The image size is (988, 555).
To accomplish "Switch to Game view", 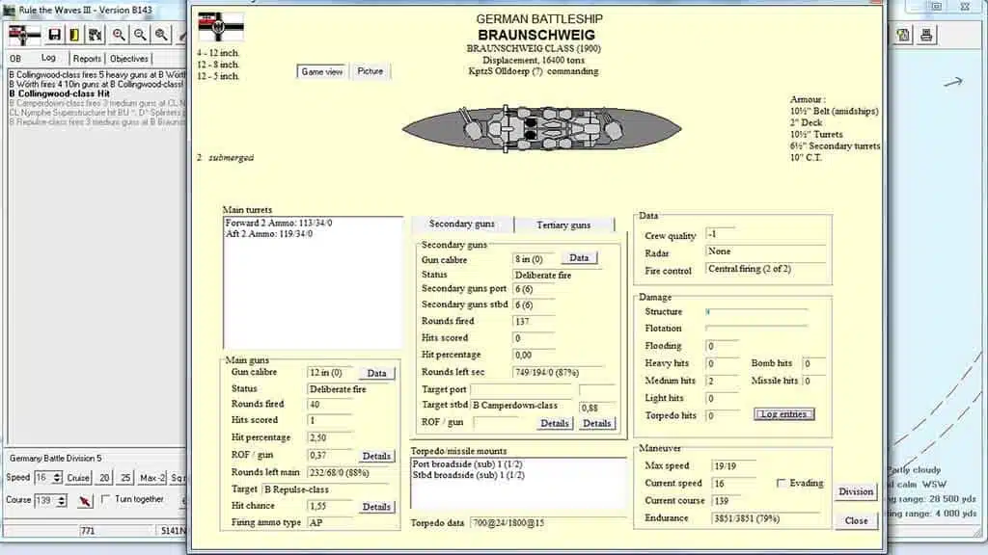I will (x=322, y=71).
